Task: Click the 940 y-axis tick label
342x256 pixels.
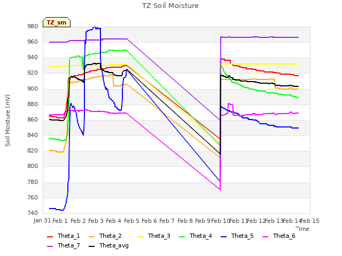Action: click(33, 58)
